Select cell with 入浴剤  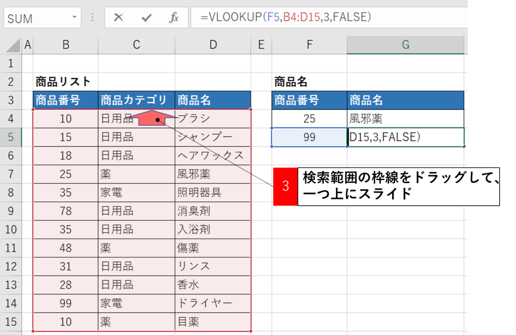(213, 229)
